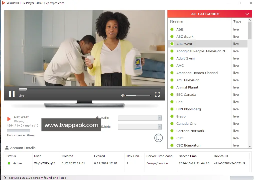Screen dimensions: 256x180
Task: Click the stream list scrollbar thumb
Action: 250,30
